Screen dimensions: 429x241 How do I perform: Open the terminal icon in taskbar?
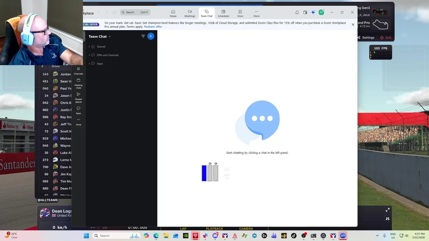tap(313, 236)
